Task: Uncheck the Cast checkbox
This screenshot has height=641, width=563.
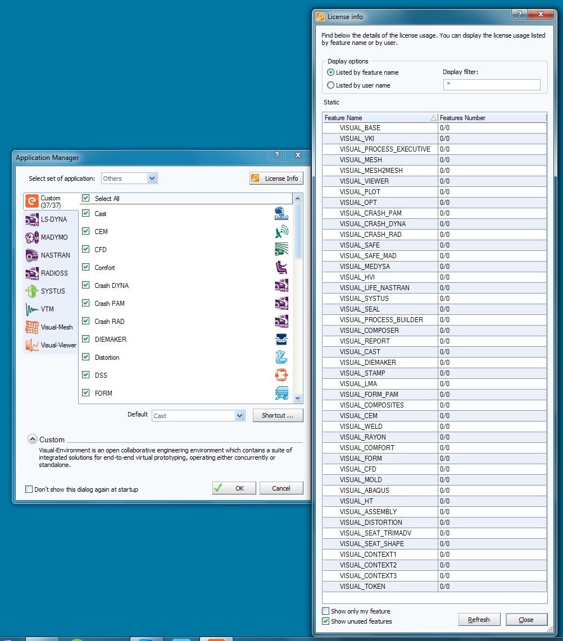Action: pyautogui.click(x=85, y=213)
